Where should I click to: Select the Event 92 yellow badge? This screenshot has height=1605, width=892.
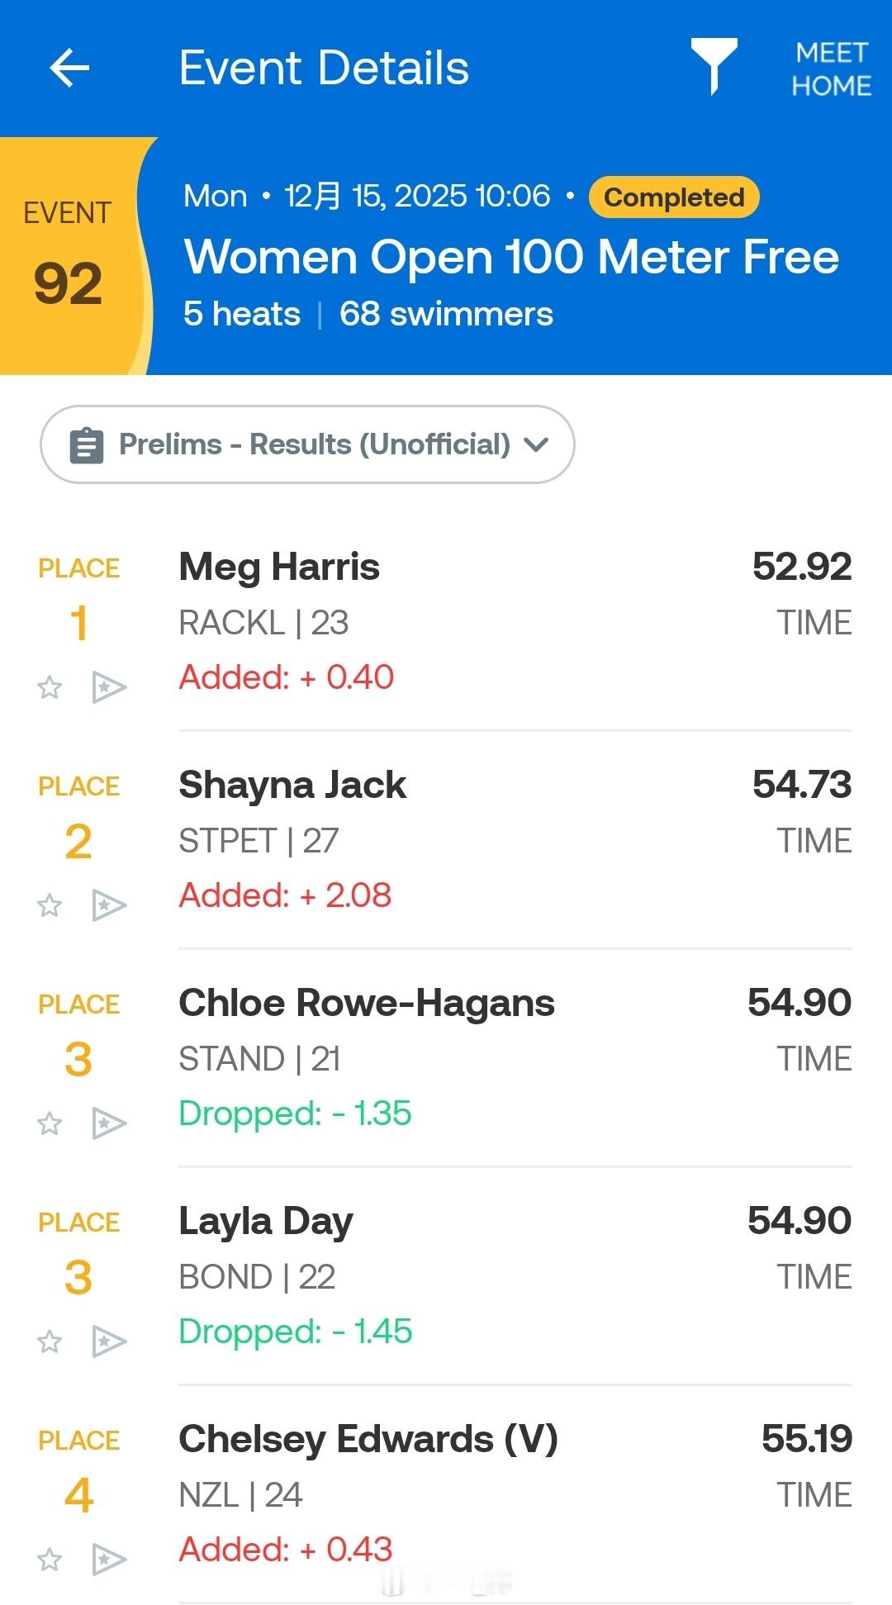click(69, 256)
